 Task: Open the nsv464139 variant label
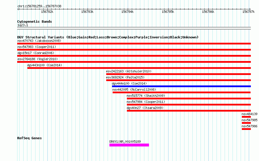coord(249,114)
